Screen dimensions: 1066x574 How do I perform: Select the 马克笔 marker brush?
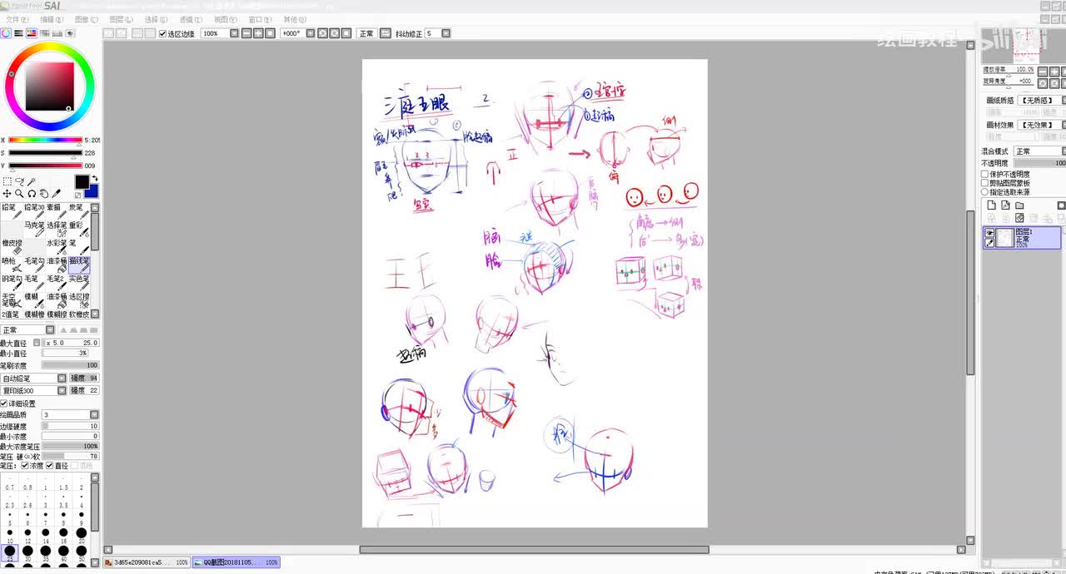pyautogui.click(x=34, y=230)
